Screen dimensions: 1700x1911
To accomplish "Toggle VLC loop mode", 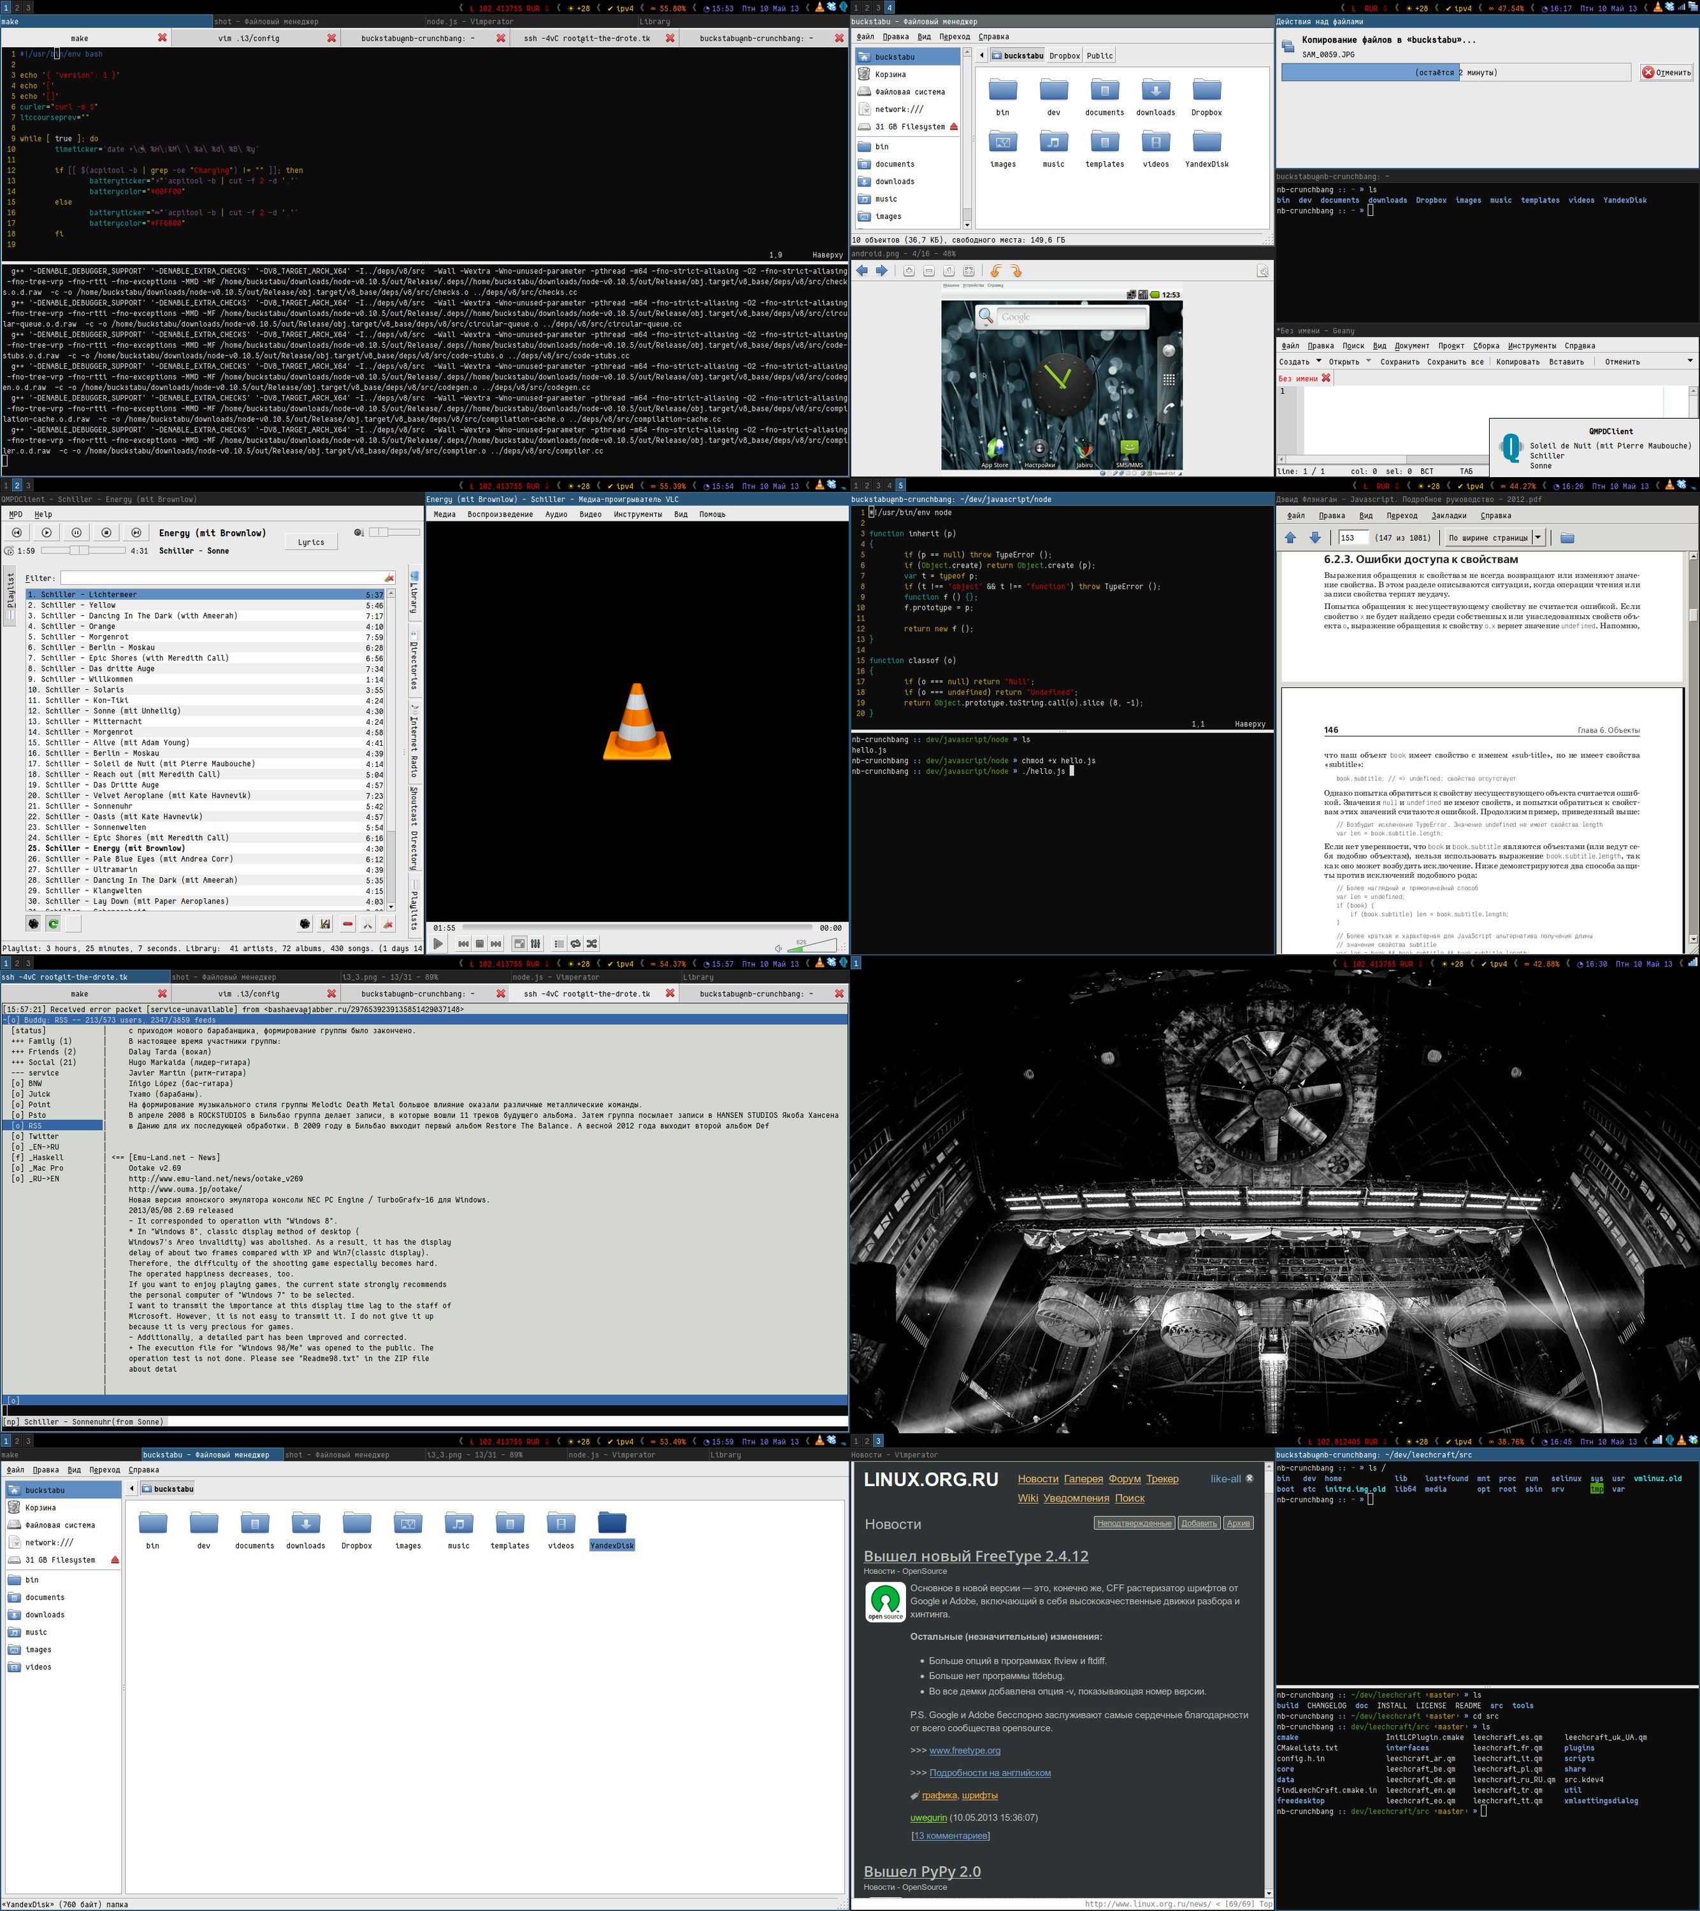I will point(575,943).
